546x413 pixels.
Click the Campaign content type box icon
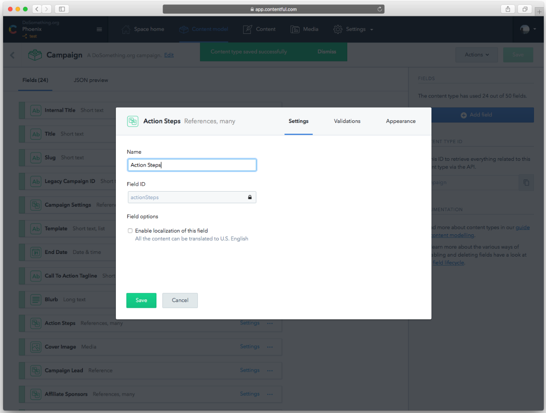tap(35, 55)
